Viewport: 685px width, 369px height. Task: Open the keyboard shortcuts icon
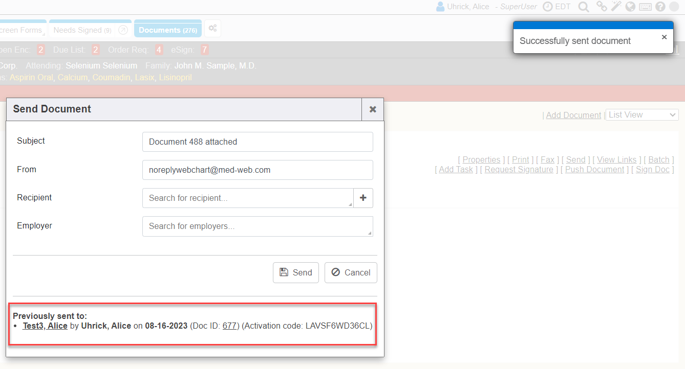[x=645, y=7]
